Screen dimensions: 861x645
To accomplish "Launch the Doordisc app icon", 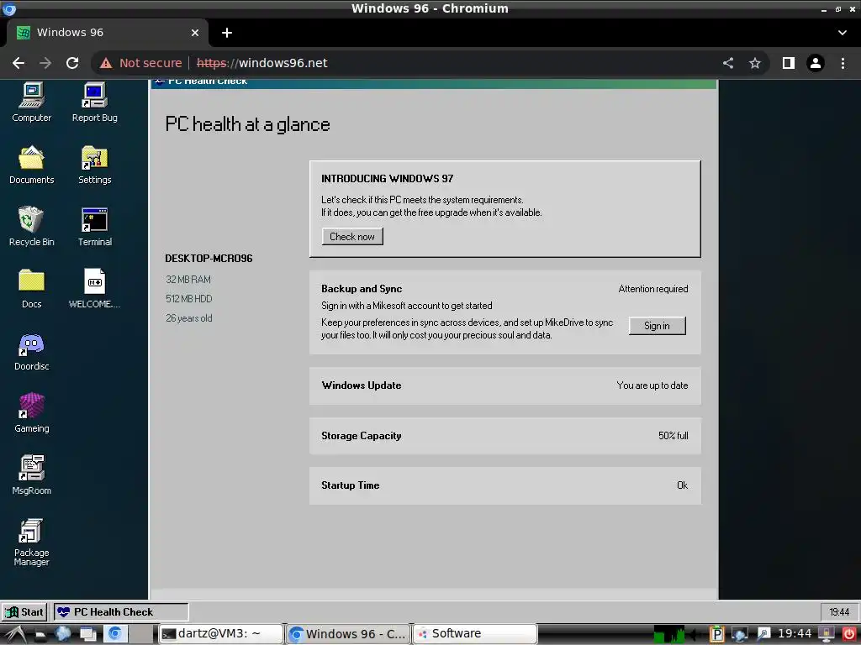I will 31,352.
